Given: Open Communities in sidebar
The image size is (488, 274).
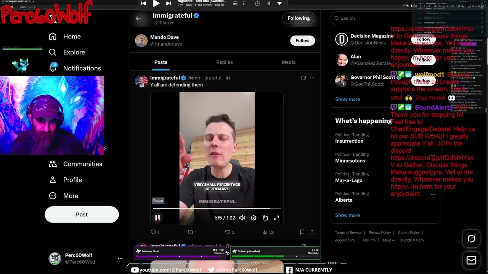Looking at the screenshot, I should [75, 164].
